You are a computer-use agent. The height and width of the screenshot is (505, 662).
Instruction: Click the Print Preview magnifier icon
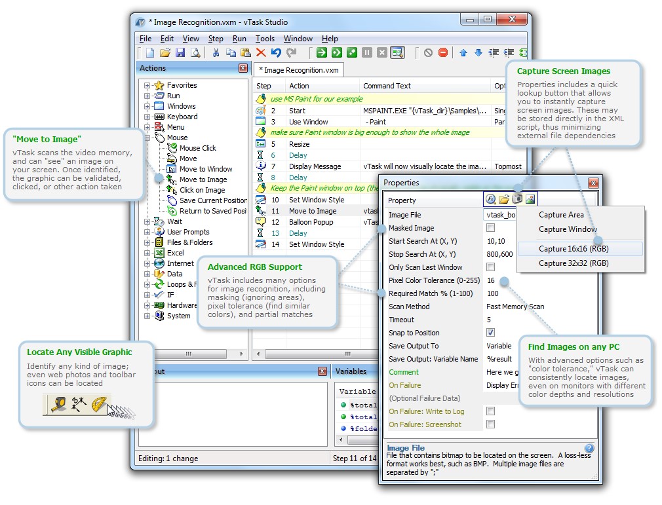point(195,53)
